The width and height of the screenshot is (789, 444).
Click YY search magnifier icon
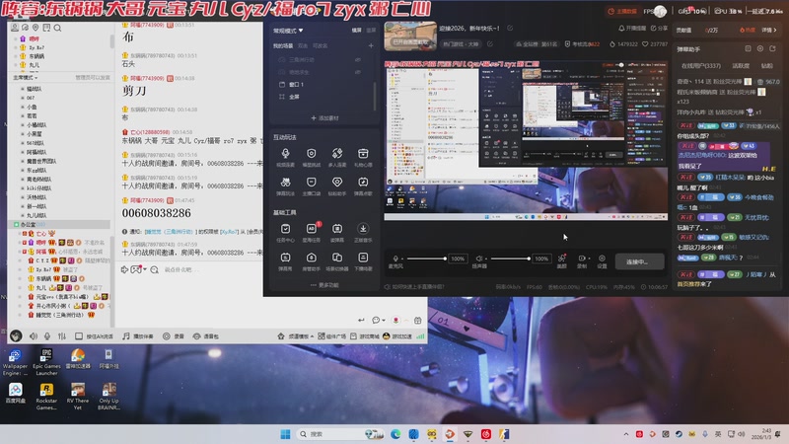(57, 28)
